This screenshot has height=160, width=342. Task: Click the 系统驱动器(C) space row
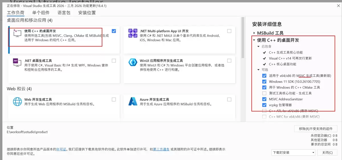[324, 136]
